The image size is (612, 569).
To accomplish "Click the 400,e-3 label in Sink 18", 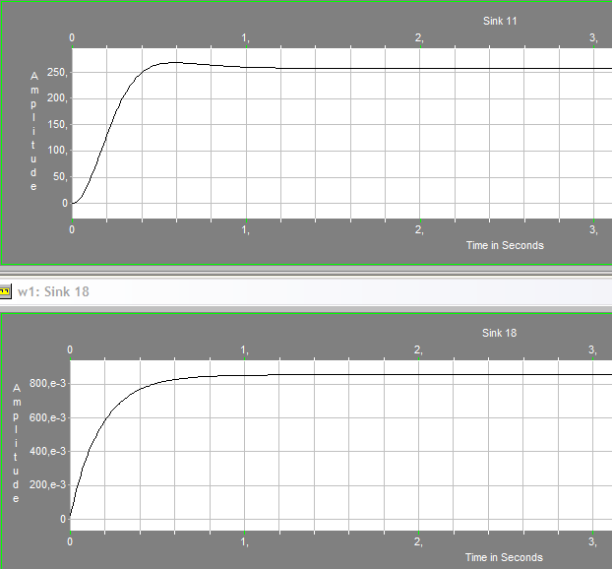I will 47,452.
